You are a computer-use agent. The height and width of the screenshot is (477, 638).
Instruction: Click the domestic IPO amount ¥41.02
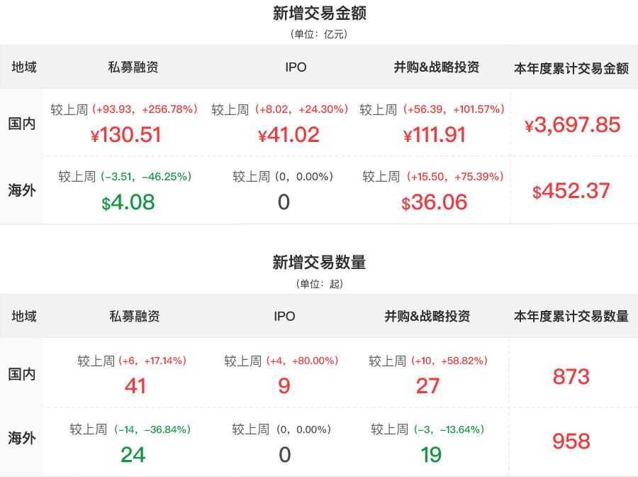click(289, 134)
